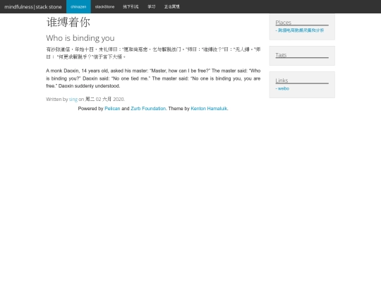Open the weibo link under Links
The width and height of the screenshot is (381, 286).
[x=284, y=88]
